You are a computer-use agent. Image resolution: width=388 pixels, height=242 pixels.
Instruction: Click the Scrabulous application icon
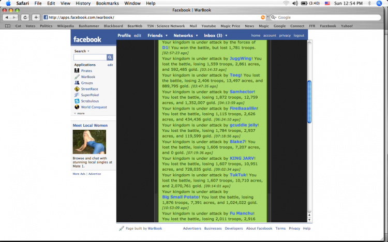(x=77, y=101)
